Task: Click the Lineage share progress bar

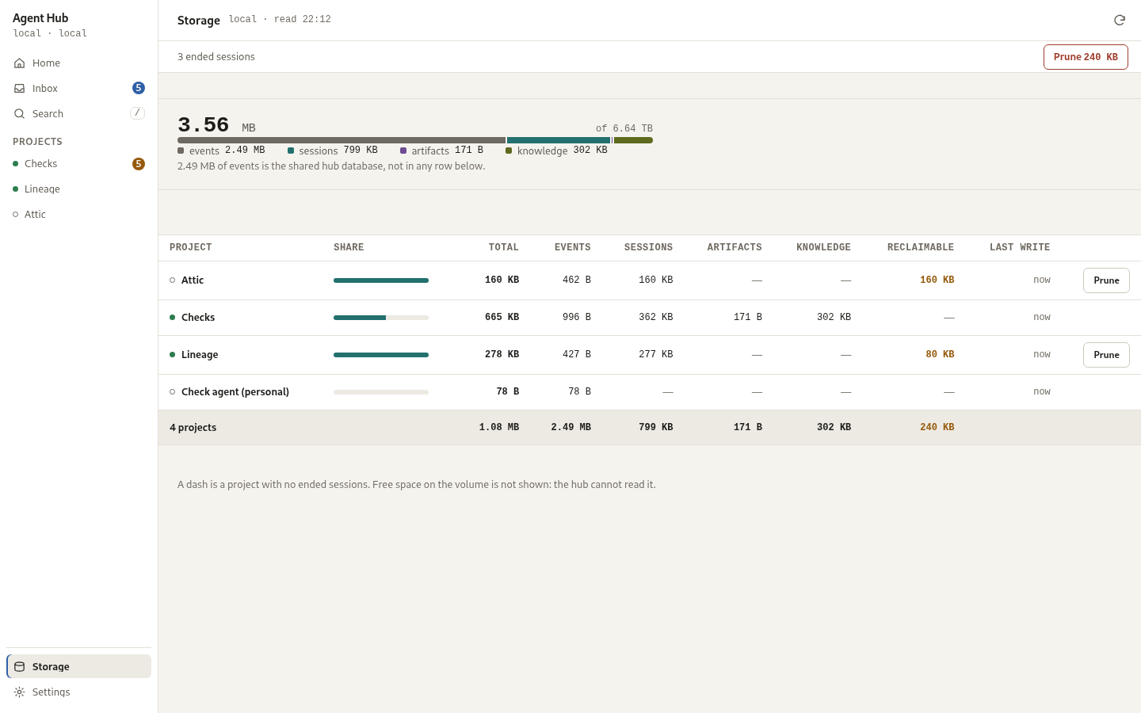Action: [381, 355]
